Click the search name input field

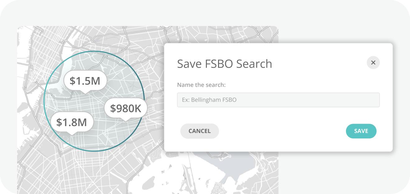278,100
